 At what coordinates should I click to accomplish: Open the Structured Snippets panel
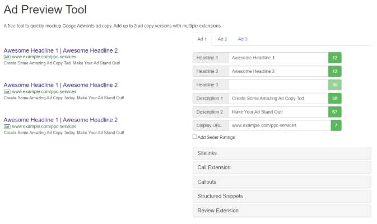point(282,196)
